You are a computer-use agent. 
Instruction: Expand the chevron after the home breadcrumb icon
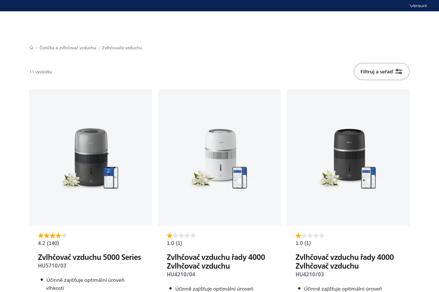pos(37,47)
